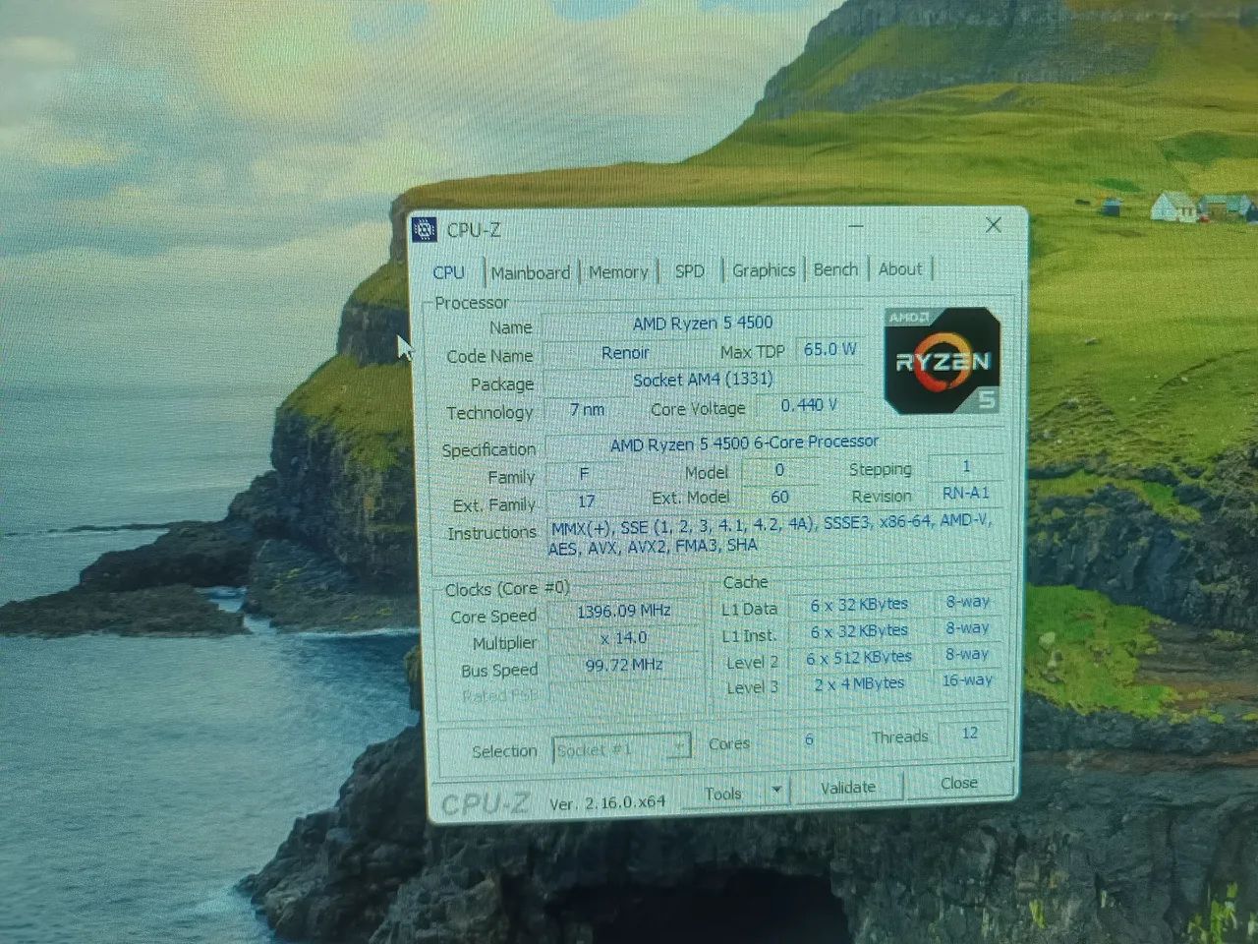Click the Code Name value Renoir
The height and width of the screenshot is (944, 1258).
625,352
